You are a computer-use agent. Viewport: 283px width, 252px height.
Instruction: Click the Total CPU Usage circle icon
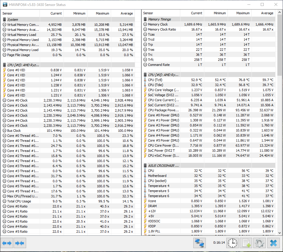[4, 201]
